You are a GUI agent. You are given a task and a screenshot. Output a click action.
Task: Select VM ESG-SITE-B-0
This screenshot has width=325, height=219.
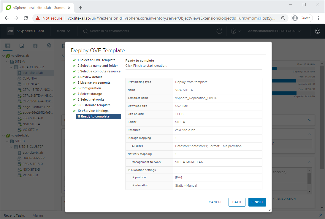point(33,164)
